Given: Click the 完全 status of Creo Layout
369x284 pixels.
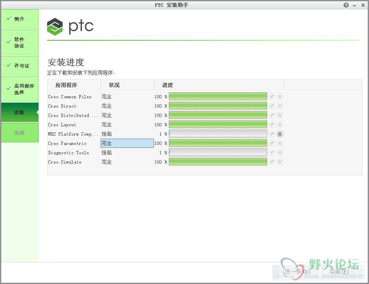Looking at the screenshot, I should point(106,124).
